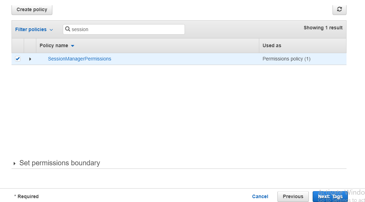365x202 pixels.
Task: Click the refresh policies icon
Action: click(339, 9)
